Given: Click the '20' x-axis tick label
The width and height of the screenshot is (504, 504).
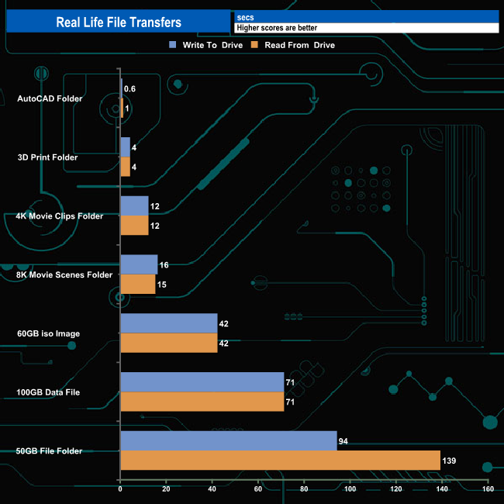Looking at the screenshot, I should (166, 489).
